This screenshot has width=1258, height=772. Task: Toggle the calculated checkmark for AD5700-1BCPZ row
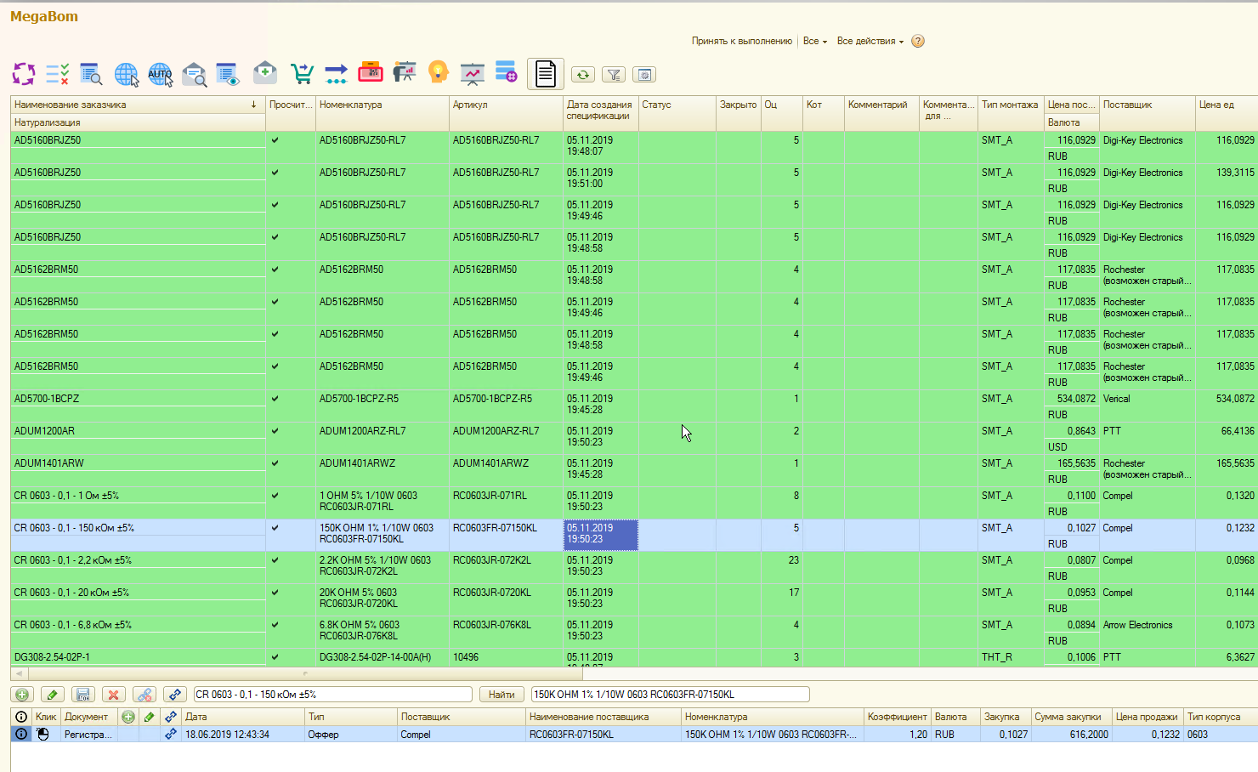[x=275, y=399]
